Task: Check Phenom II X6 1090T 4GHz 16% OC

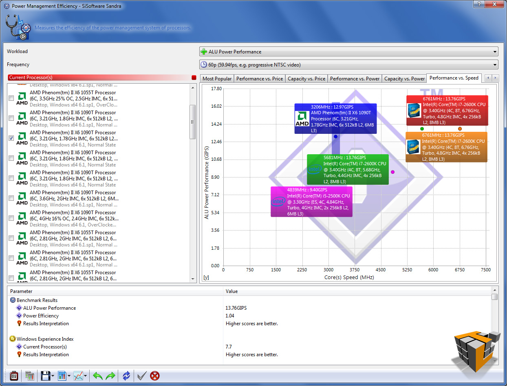Action: (x=11, y=218)
